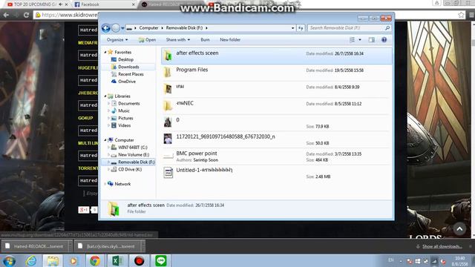The width and height of the screenshot is (475, 267).
Task: Click the search magnifier icon
Action: click(x=387, y=28)
